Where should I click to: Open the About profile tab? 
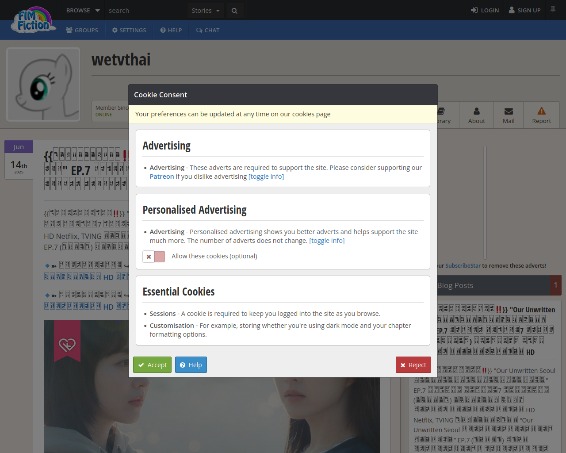(x=477, y=115)
